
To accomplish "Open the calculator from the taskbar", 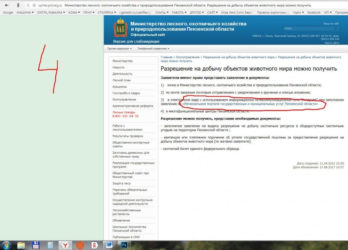I will (50, 245).
